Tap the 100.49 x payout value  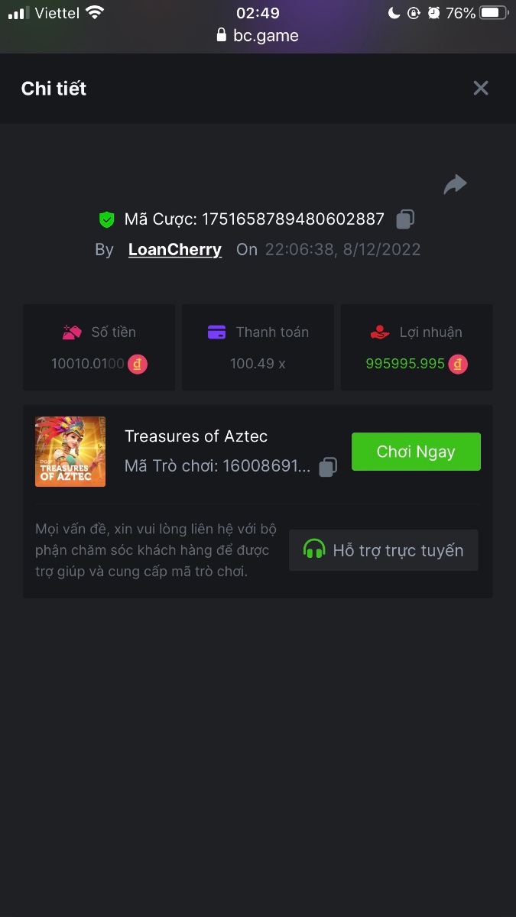258,364
